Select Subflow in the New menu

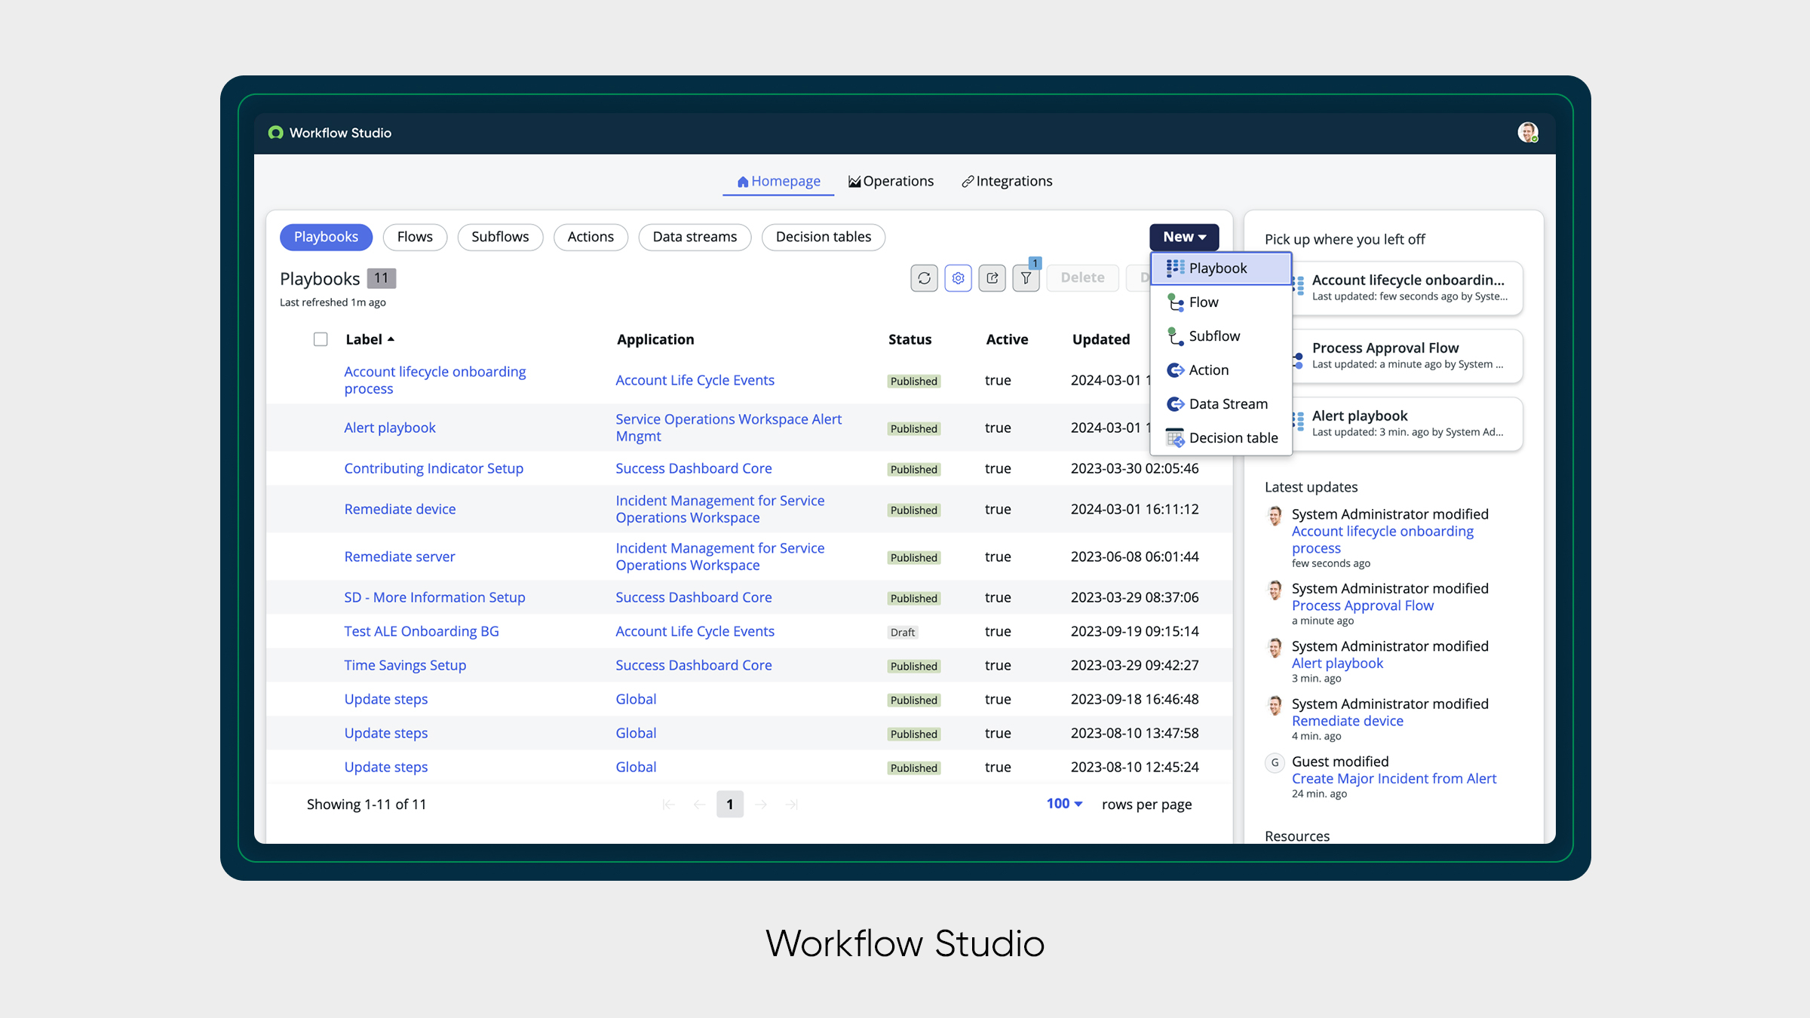[x=1213, y=336]
